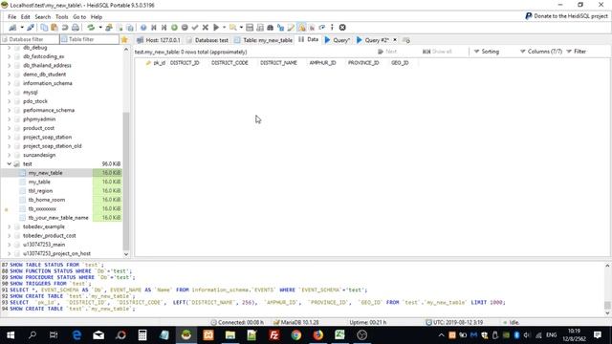Screen dimensions: 612x344
Task: Click the Paste toolbar icon
Action: (x=55, y=28)
